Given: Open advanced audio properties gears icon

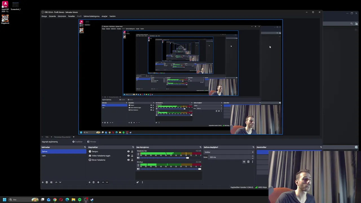Looking at the screenshot, I should pos(138,182).
